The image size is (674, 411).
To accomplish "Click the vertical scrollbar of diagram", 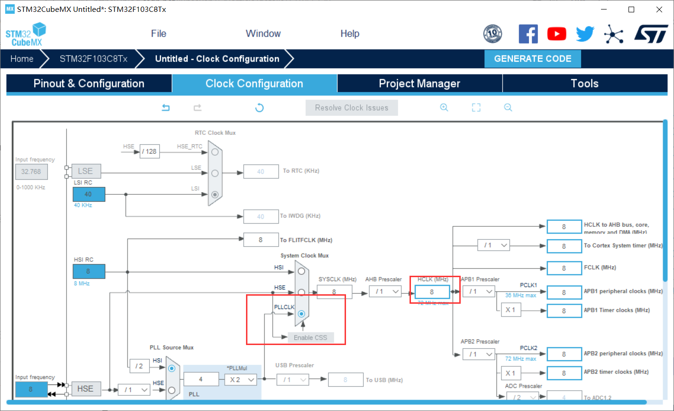I will click(x=665, y=201).
